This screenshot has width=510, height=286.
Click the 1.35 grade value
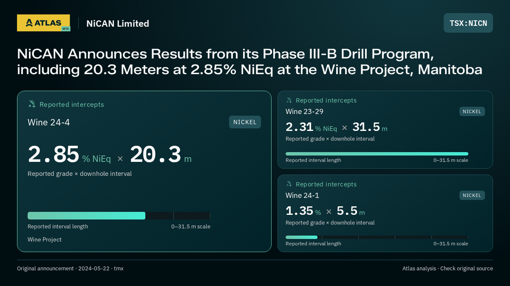click(x=299, y=211)
